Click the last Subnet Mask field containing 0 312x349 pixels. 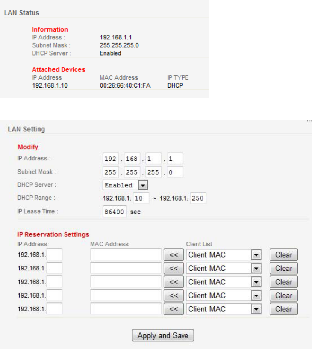[175, 172]
